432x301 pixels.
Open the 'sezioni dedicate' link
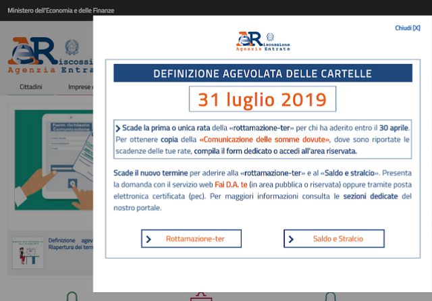coord(371,196)
